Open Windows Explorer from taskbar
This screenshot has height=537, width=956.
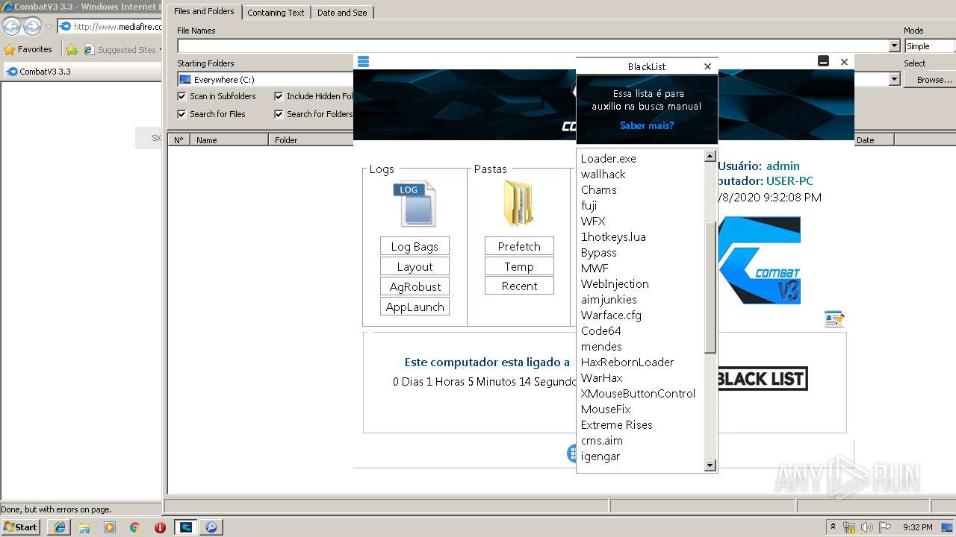(84, 527)
